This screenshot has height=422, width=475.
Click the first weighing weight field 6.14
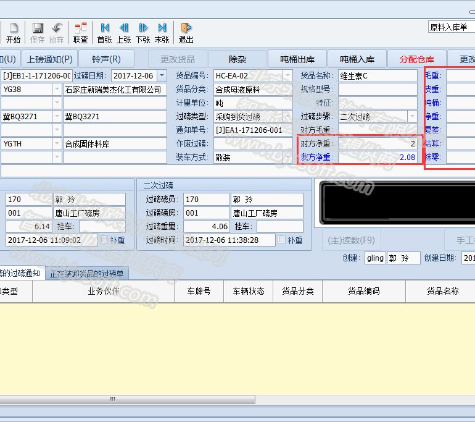point(29,226)
